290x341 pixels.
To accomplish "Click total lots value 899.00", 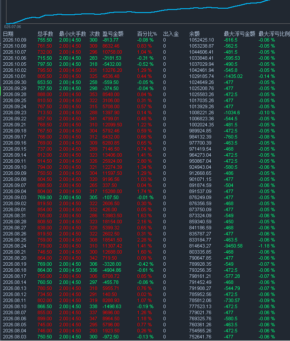I will (45, 318).
